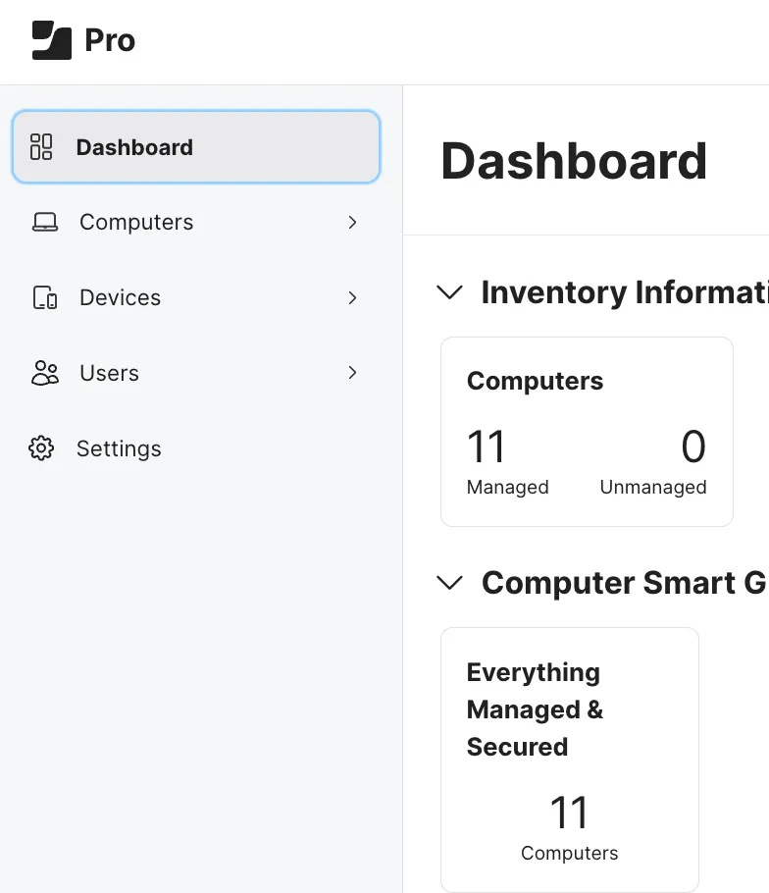Expand the Devices sidebar section
Screen dimensions: 769x893
point(352,297)
